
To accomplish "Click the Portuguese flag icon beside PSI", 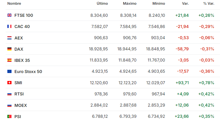I will tap(9, 116).
